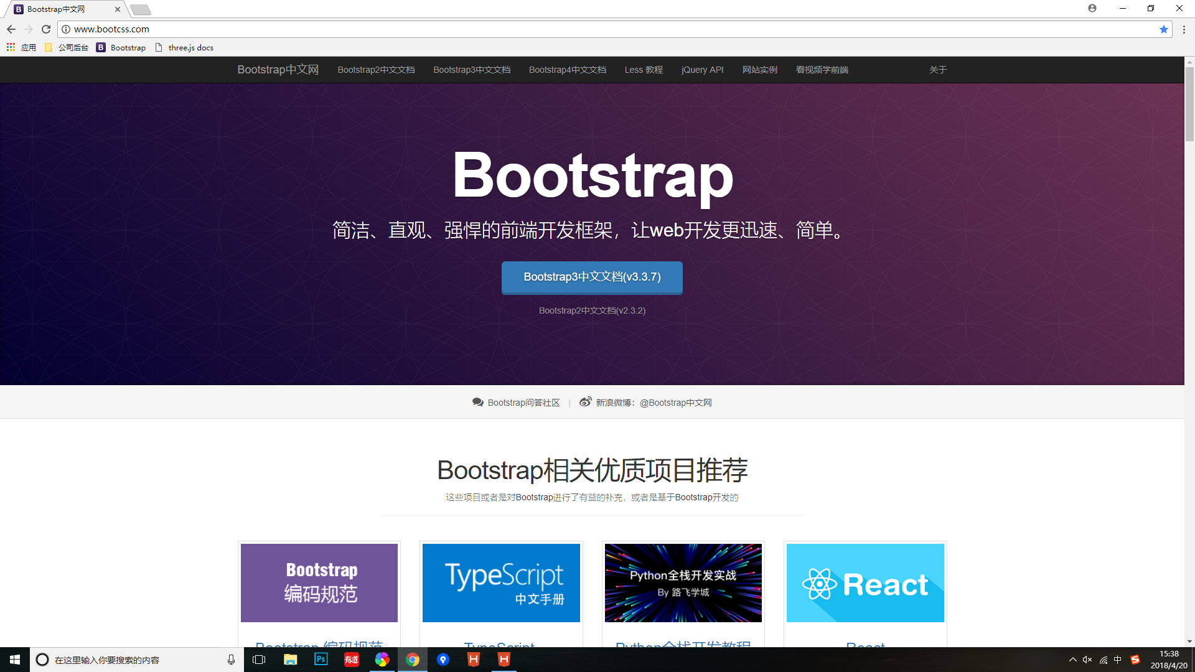
Task: Expand hidden system tray icons
Action: [1072, 660]
